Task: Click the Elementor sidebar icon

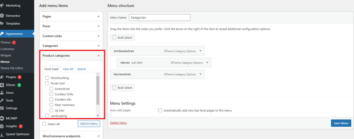Action: (x=2, y=16)
